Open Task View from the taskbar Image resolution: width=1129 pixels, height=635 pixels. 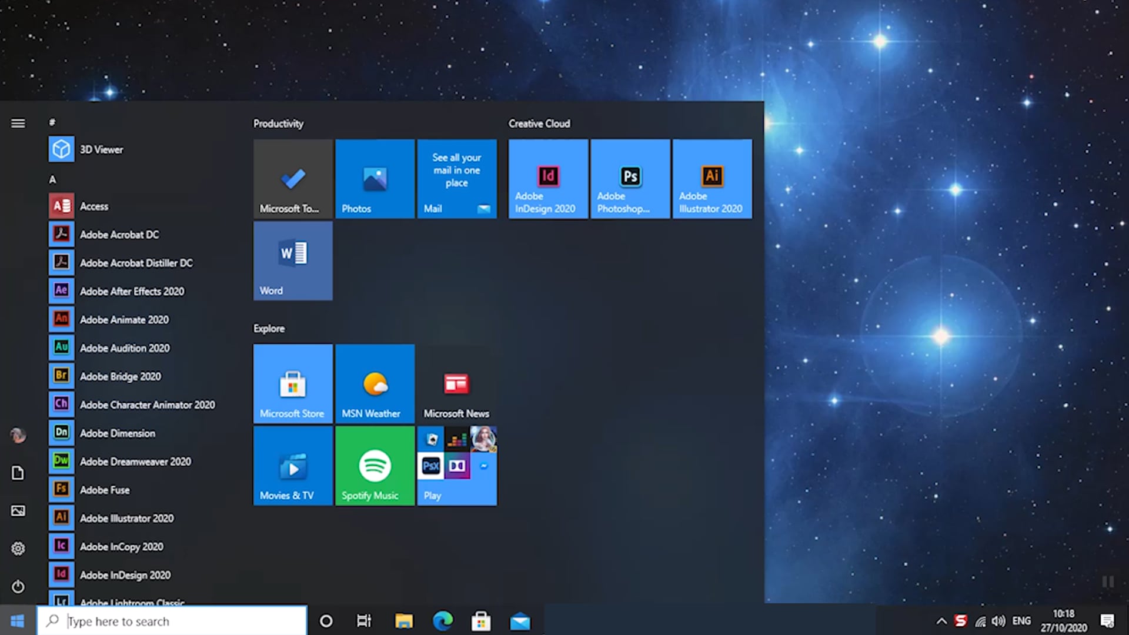364,620
